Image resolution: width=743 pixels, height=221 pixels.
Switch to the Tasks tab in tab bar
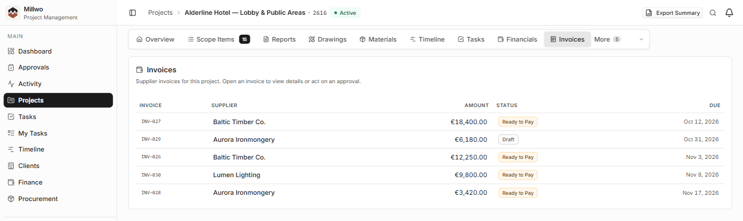(471, 39)
